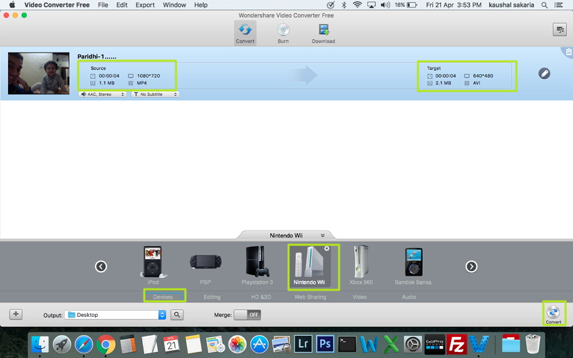The width and height of the screenshot is (573, 358).
Task: Switch to the Web Sharing tab
Action: pos(310,297)
